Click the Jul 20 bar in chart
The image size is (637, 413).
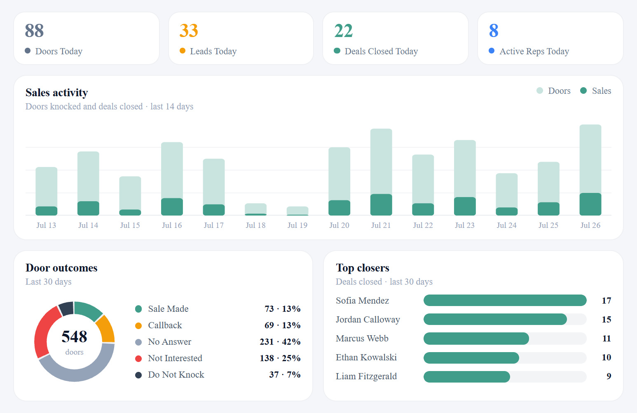point(339,181)
